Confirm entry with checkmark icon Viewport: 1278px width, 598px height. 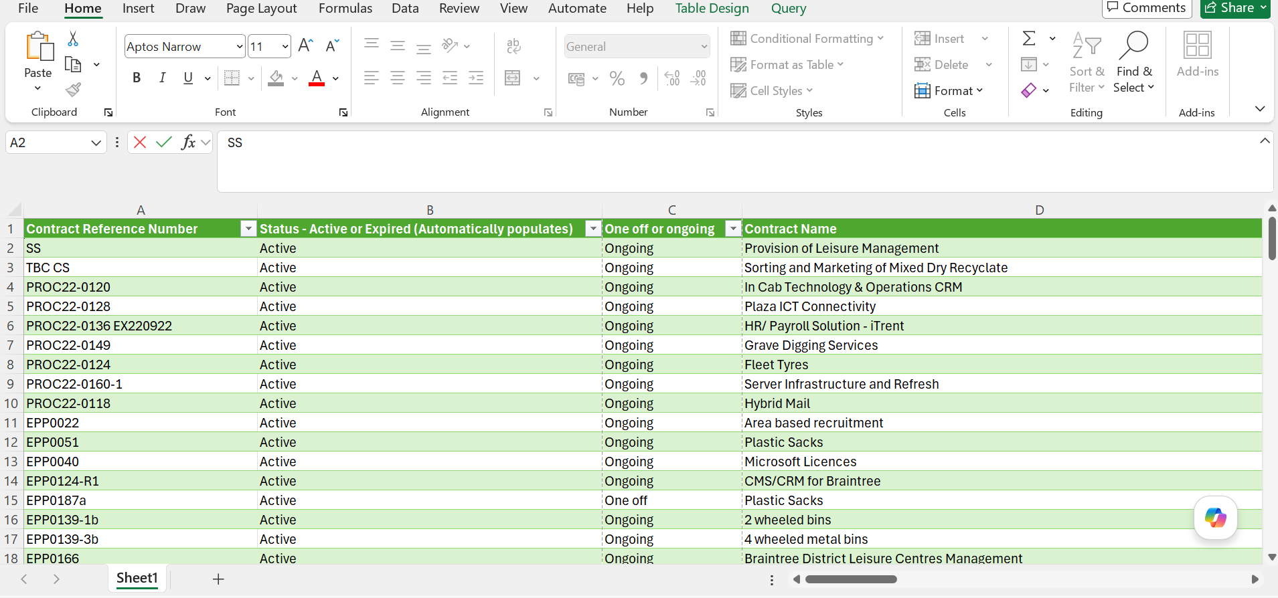tap(164, 142)
